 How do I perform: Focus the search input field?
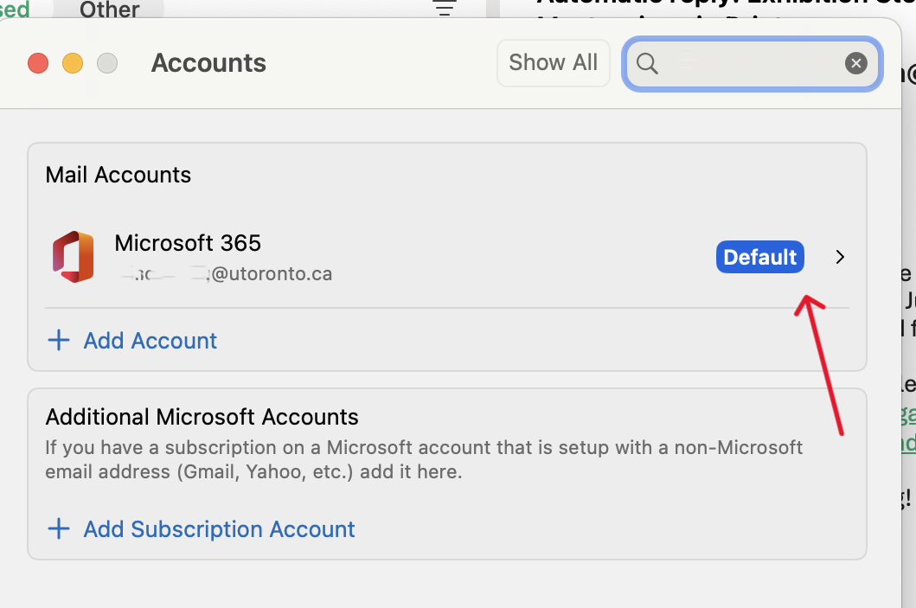(749, 63)
